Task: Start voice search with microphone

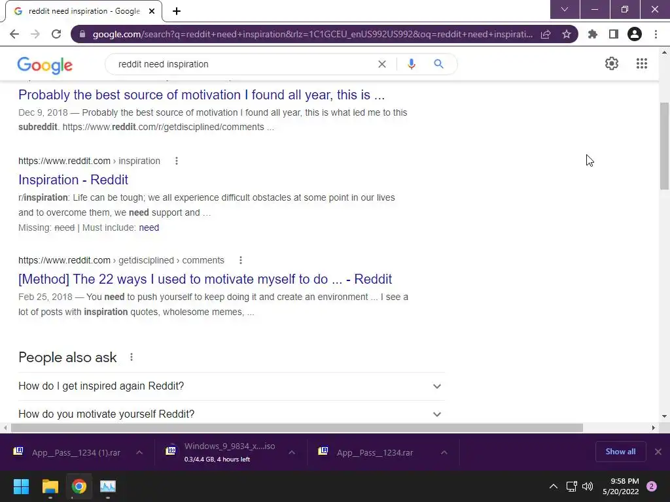Action: tap(411, 64)
